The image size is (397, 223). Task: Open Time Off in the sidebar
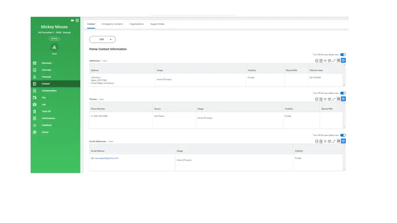[x=55, y=111]
